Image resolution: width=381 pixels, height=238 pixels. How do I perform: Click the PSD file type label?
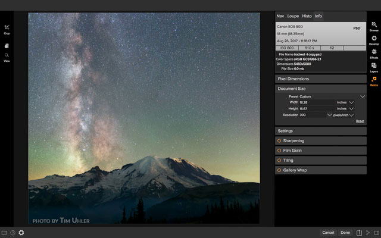click(x=357, y=29)
